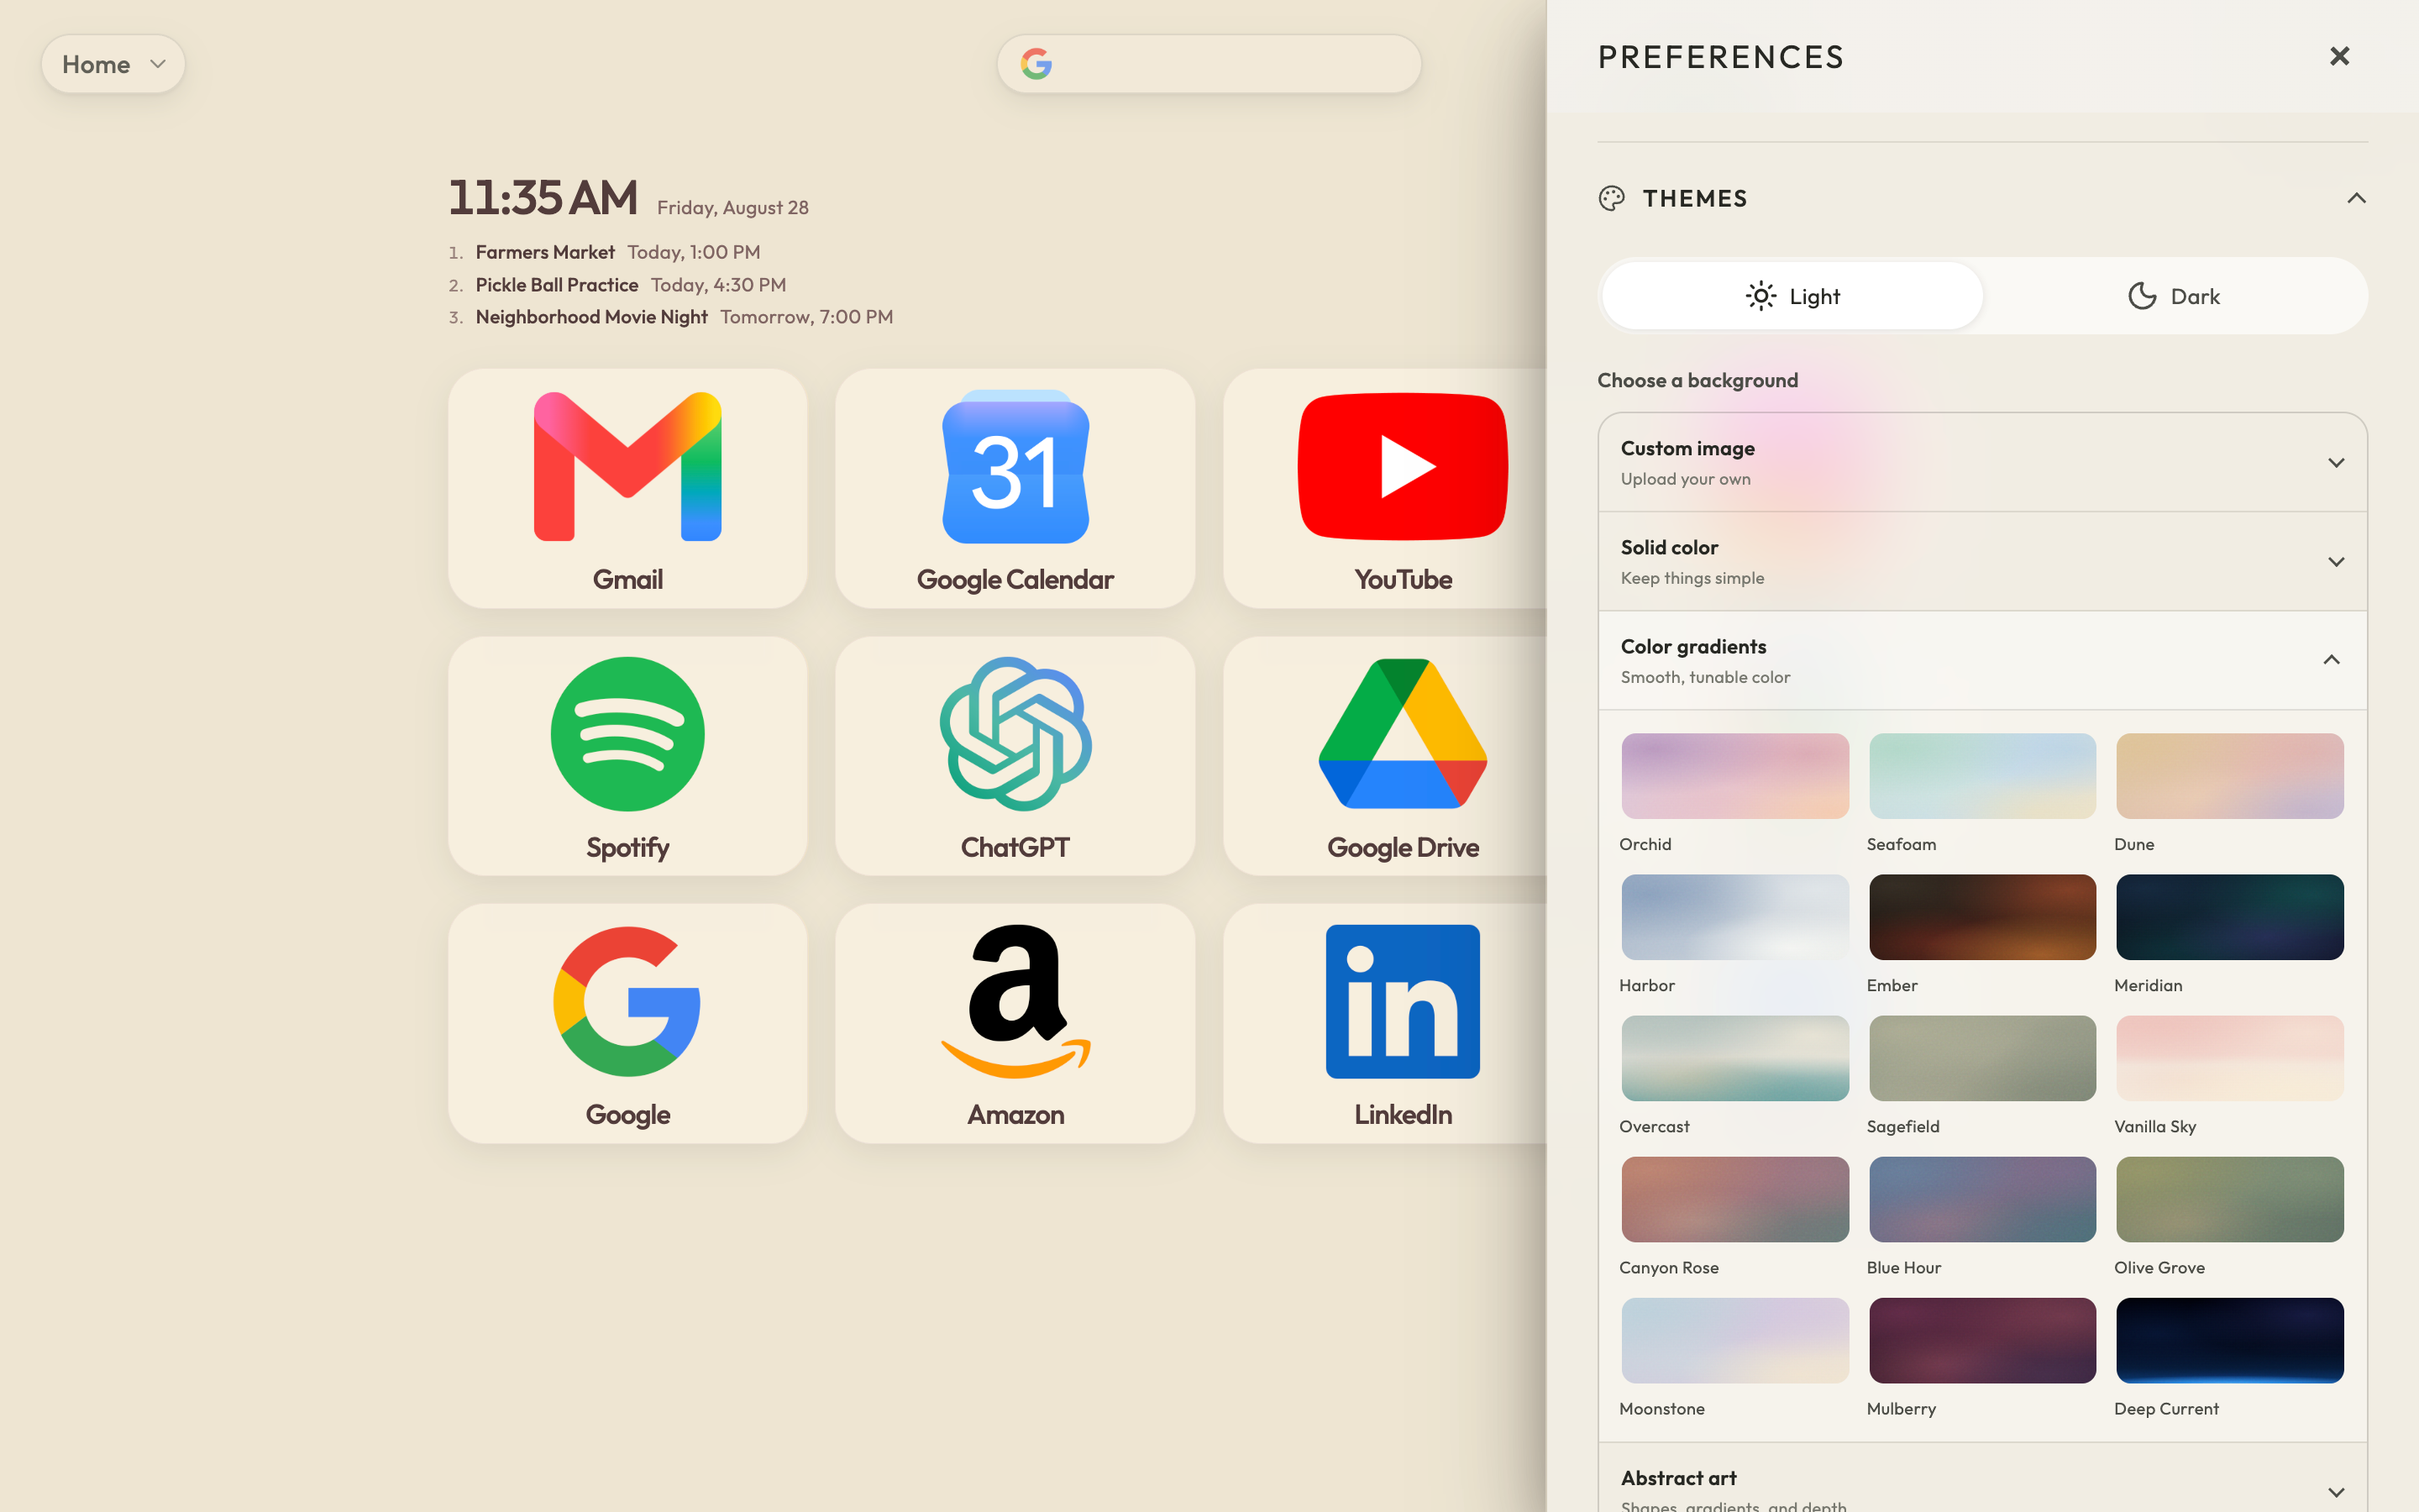The image size is (2419, 1512).
Task: Select the Dune gradient background
Action: 2229,776
